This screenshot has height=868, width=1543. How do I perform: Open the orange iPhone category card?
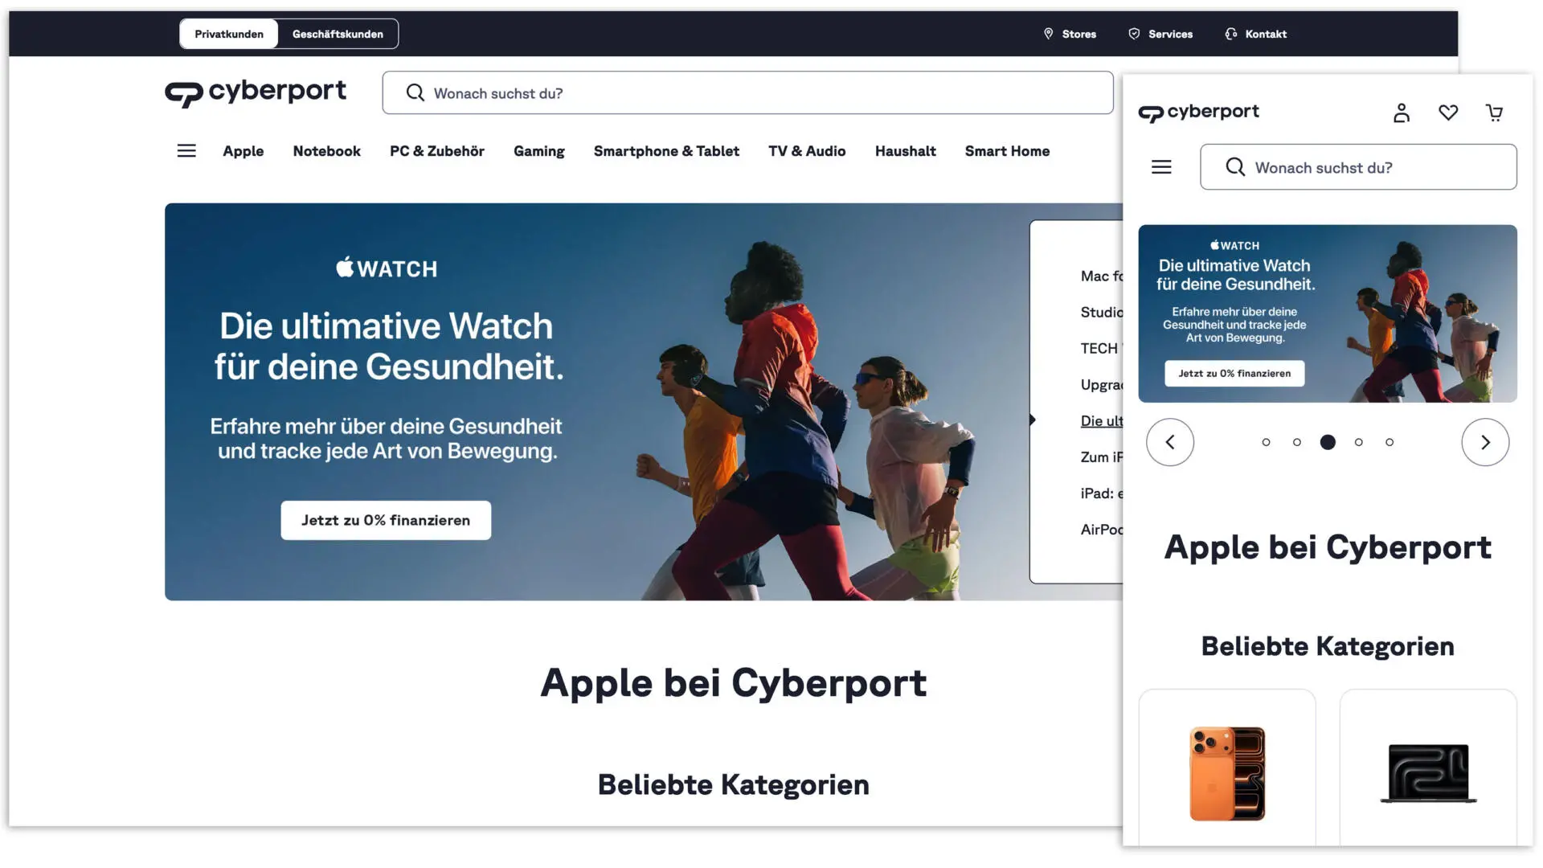pos(1227,768)
